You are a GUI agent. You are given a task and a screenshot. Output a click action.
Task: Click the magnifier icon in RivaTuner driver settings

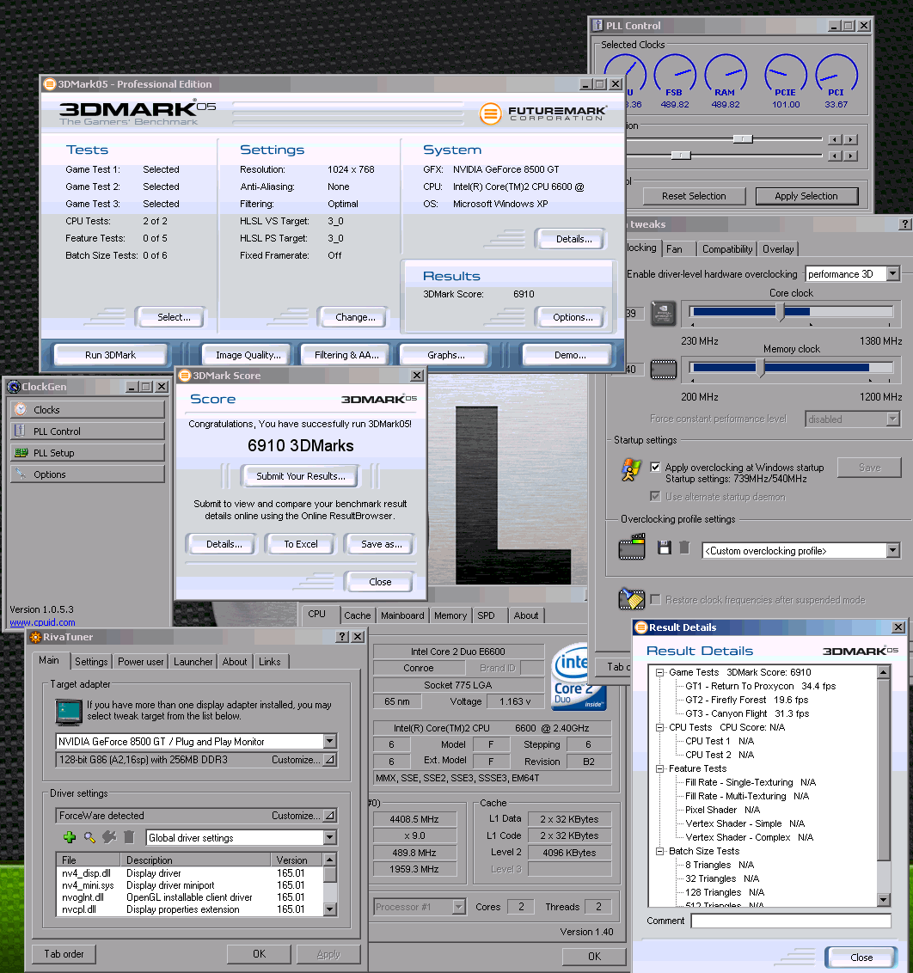[x=89, y=837]
